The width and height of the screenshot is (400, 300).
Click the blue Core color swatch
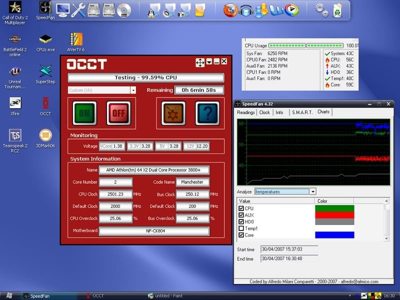334,234
